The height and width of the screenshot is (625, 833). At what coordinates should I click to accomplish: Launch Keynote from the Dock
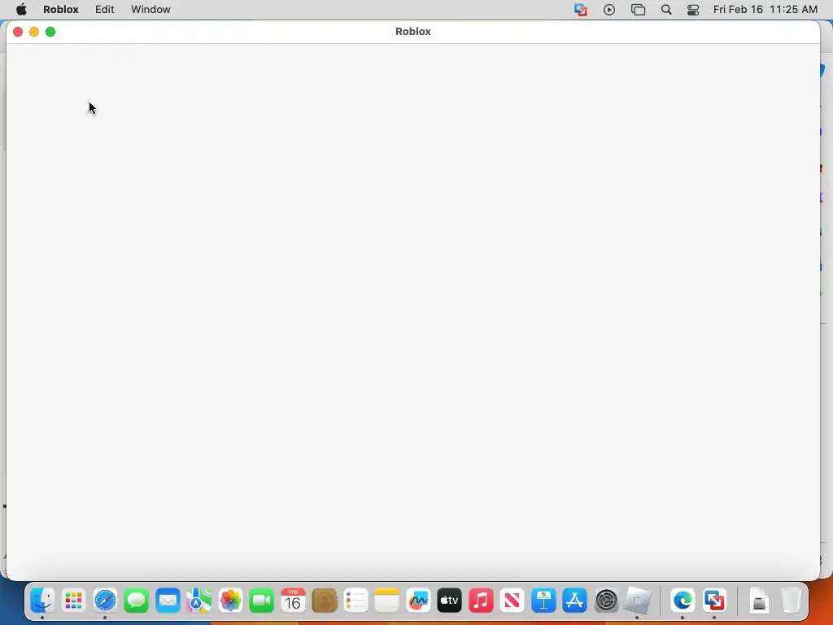pos(543,601)
